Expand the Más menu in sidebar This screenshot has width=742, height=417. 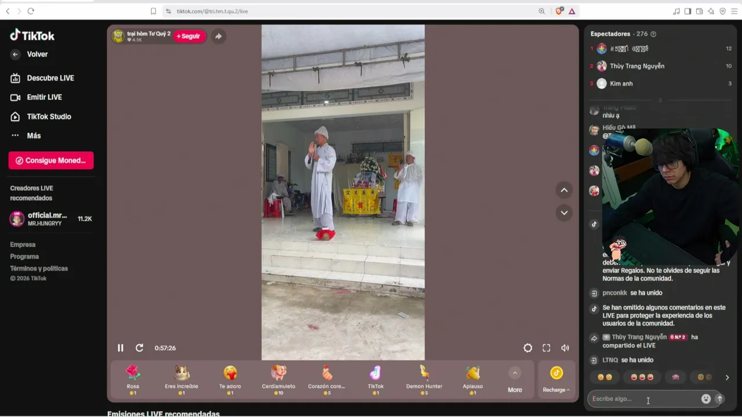click(x=26, y=136)
